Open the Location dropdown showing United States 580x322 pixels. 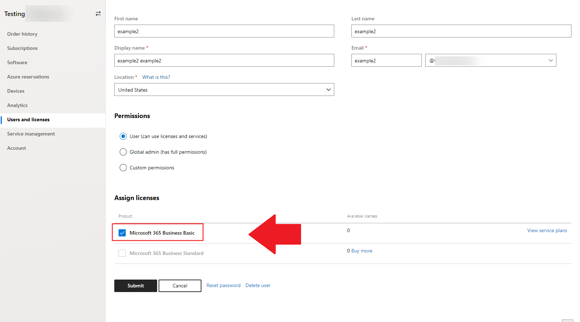click(x=224, y=90)
